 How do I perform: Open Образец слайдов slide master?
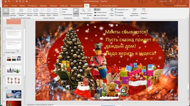click(x=42, y=12)
